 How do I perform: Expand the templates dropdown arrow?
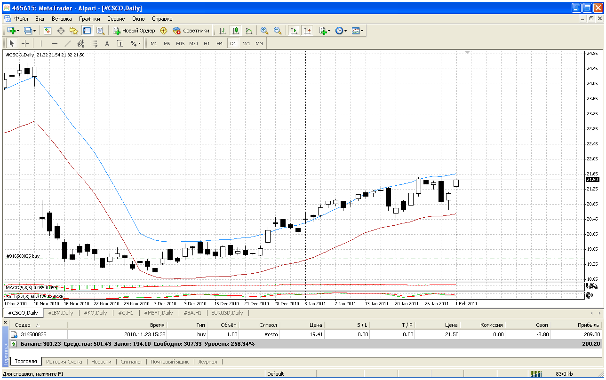pyautogui.click(x=362, y=31)
